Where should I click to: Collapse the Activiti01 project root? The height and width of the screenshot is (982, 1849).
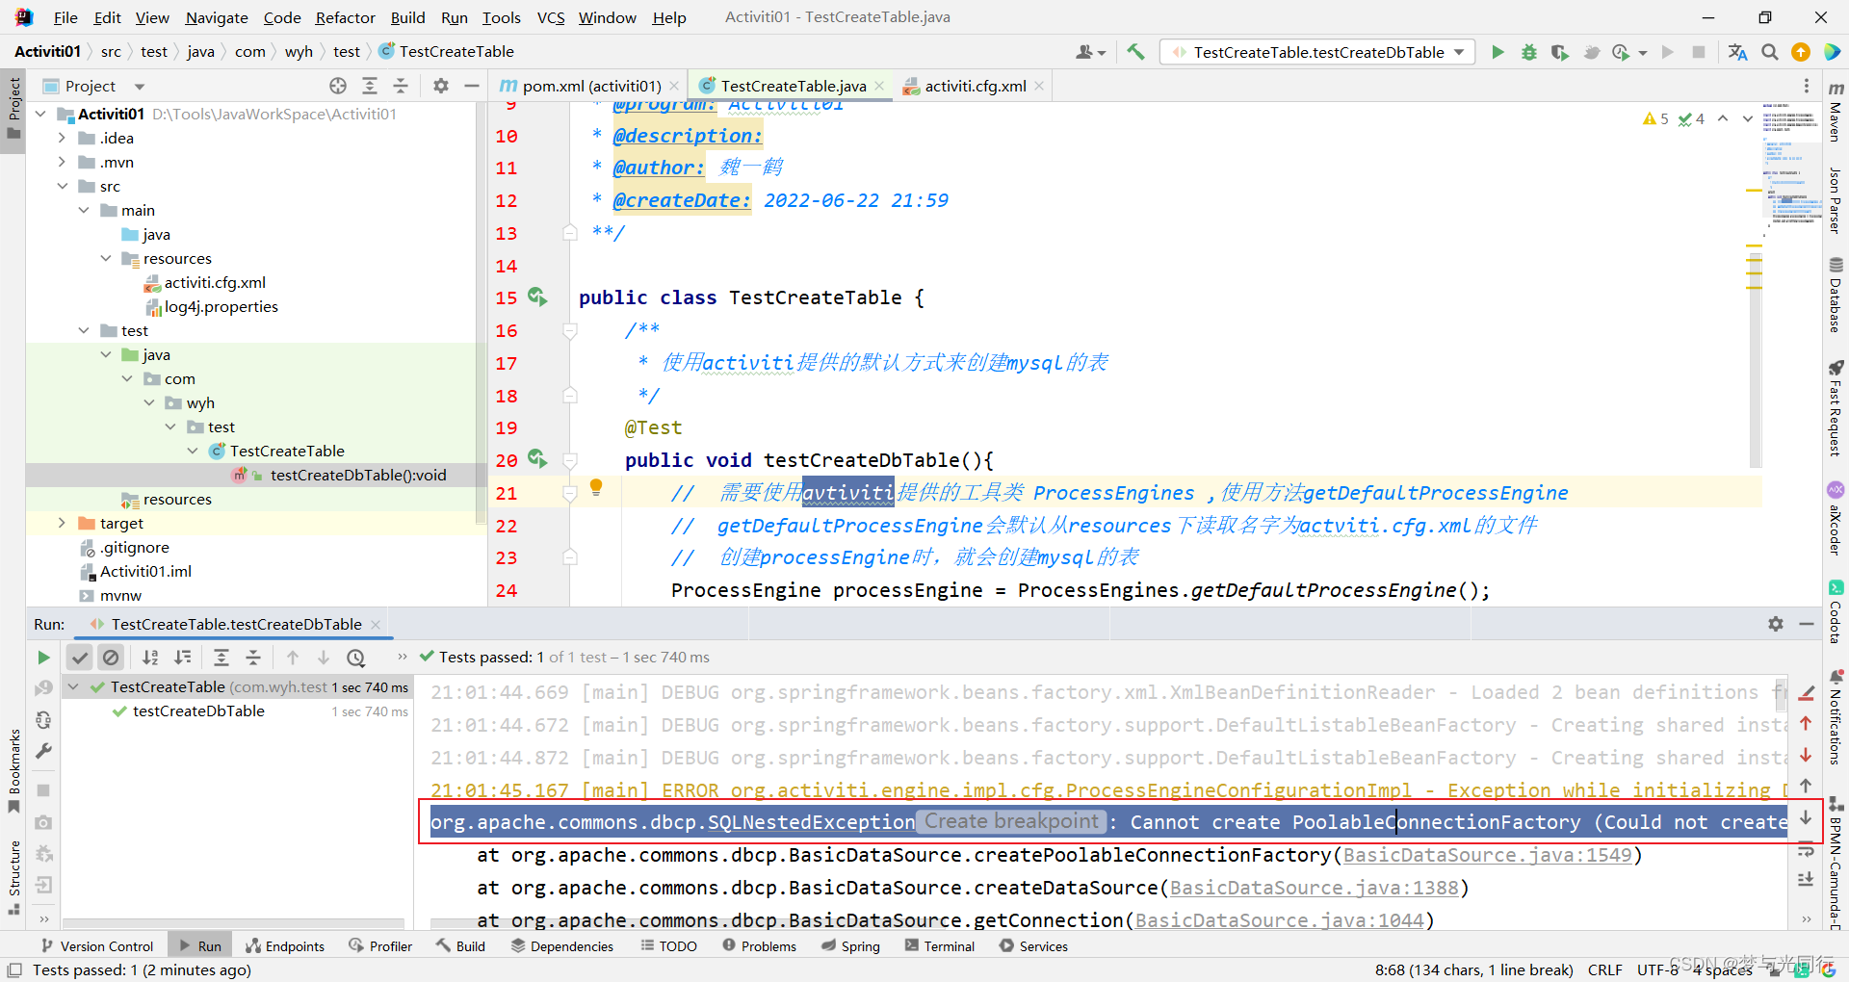pyautogui.click(x=40, y=114)
